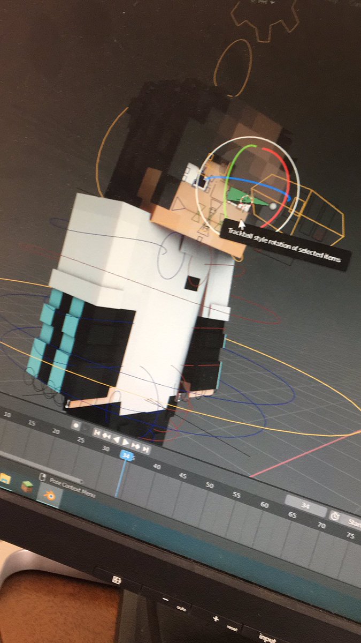
Task: Click the playhead at frame 34
Action: pos(126,455)
